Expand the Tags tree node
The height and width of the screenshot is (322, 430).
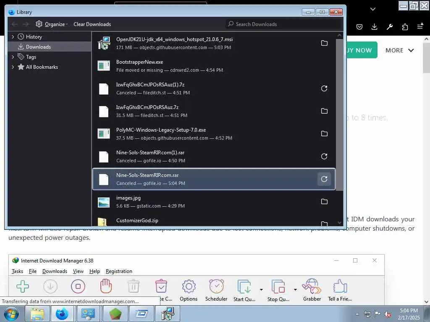pos(13,57)
